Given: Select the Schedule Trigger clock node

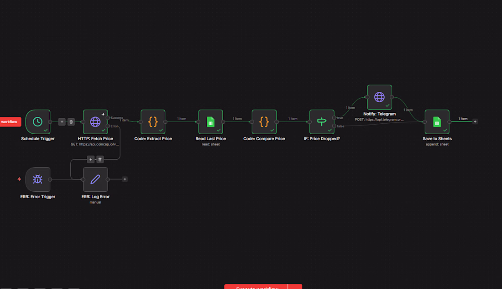Looking at the screenshot, I should 38,122.
